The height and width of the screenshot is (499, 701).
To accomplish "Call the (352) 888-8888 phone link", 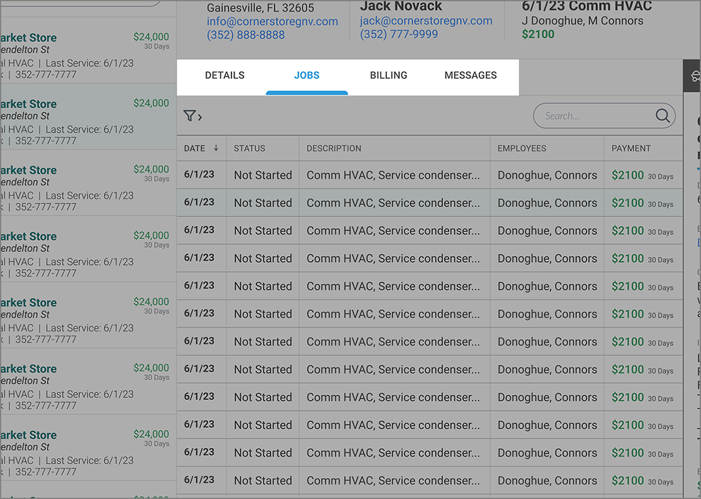I will pos(246,35).
